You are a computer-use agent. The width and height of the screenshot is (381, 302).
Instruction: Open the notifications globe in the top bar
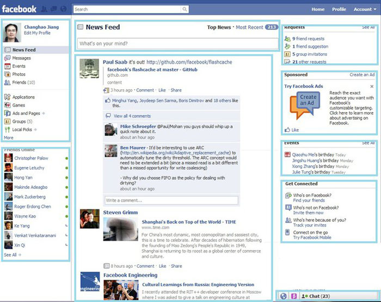click(x=64, y=9)
